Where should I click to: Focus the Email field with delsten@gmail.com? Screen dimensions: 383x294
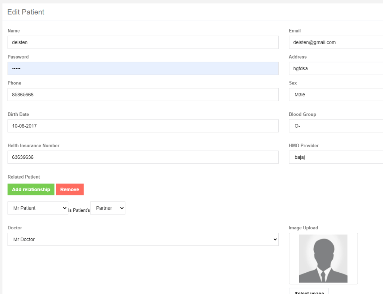click(335, 42)
